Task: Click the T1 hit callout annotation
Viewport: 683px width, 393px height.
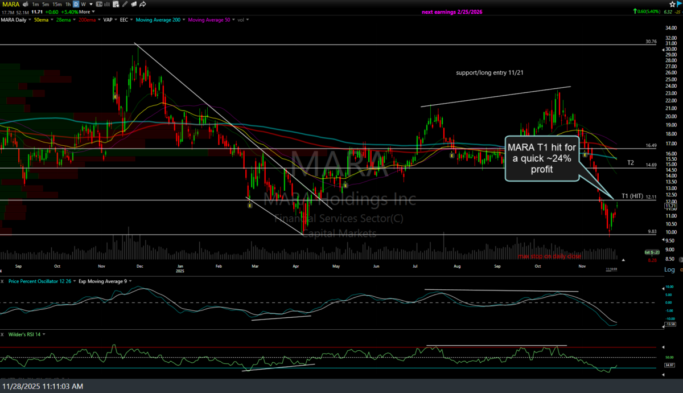Action: [541, 158]
